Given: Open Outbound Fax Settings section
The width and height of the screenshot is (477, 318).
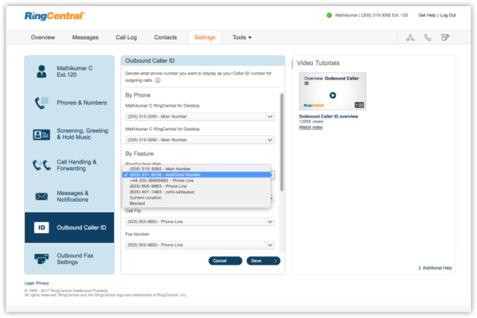Looking at the screenshot, I should pos(69,259).
